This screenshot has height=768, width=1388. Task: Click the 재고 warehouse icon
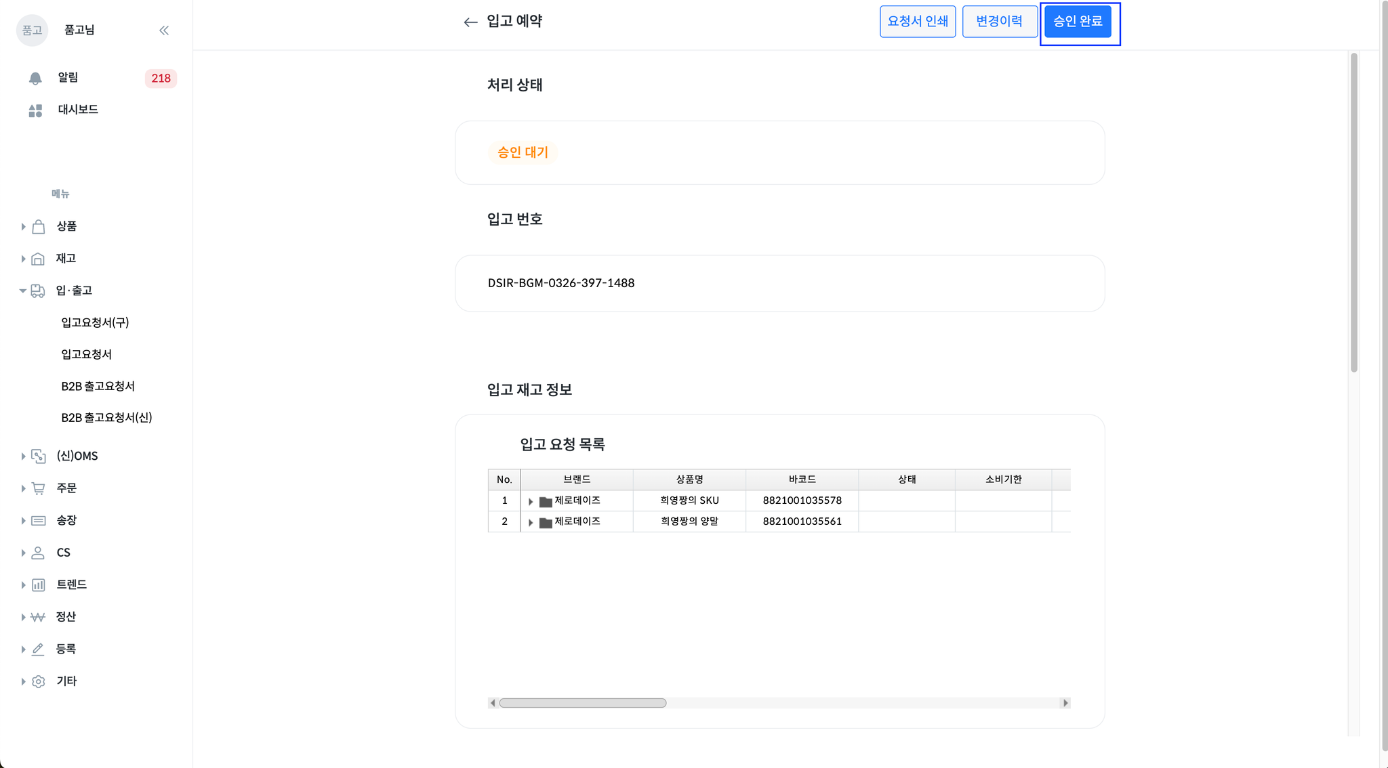click(39, 259)
